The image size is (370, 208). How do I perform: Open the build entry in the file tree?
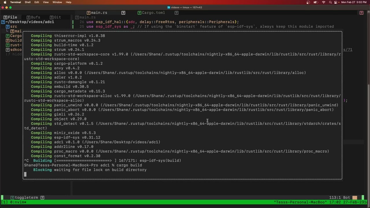pos(14,40)
